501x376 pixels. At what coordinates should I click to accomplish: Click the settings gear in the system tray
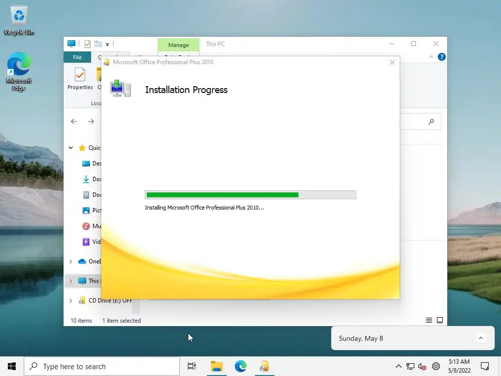coord(436,366)
